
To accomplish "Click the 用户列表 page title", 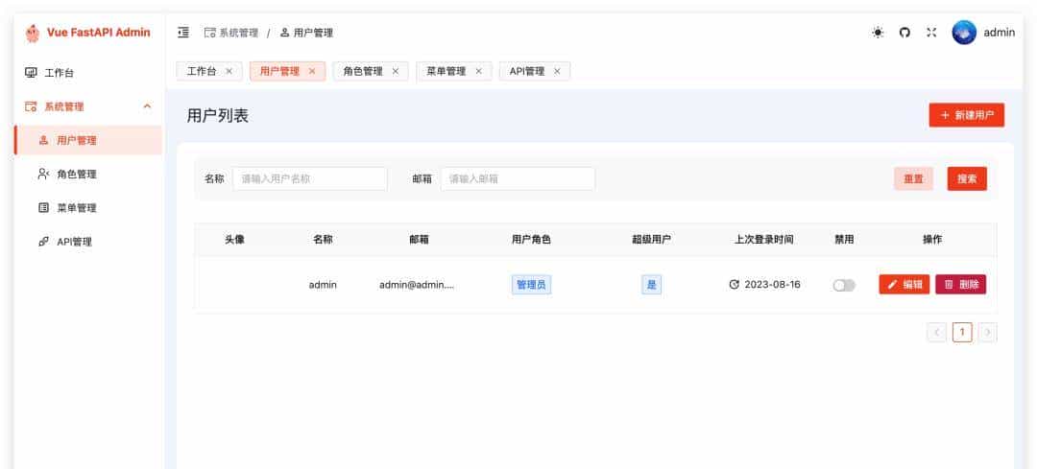I will (218, 116).
